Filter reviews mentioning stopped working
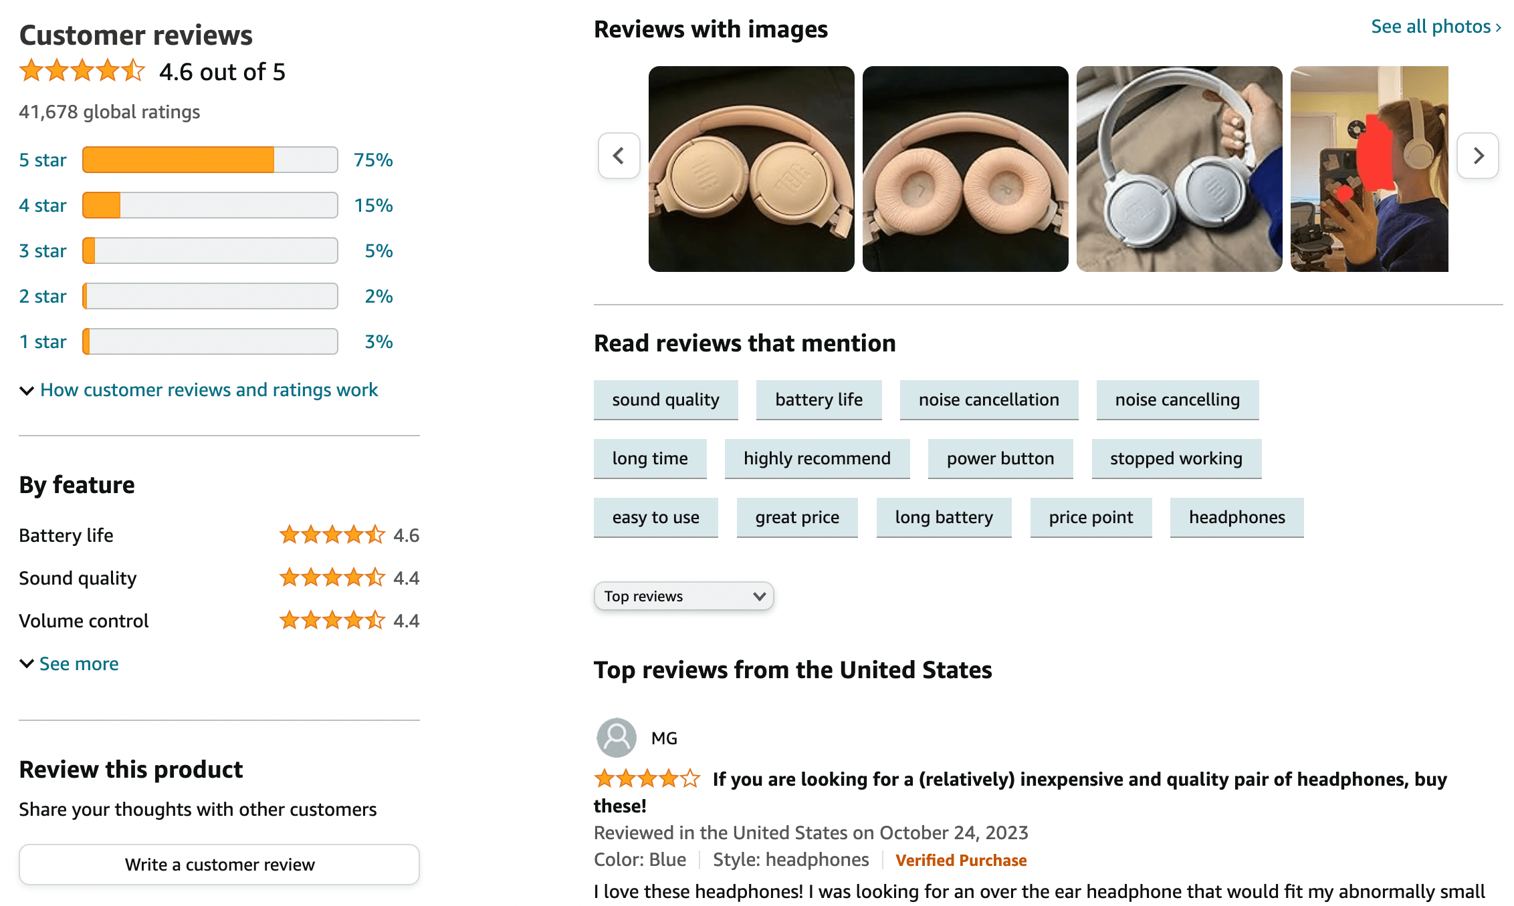Screen dimensions: 1514x906 1176,458
